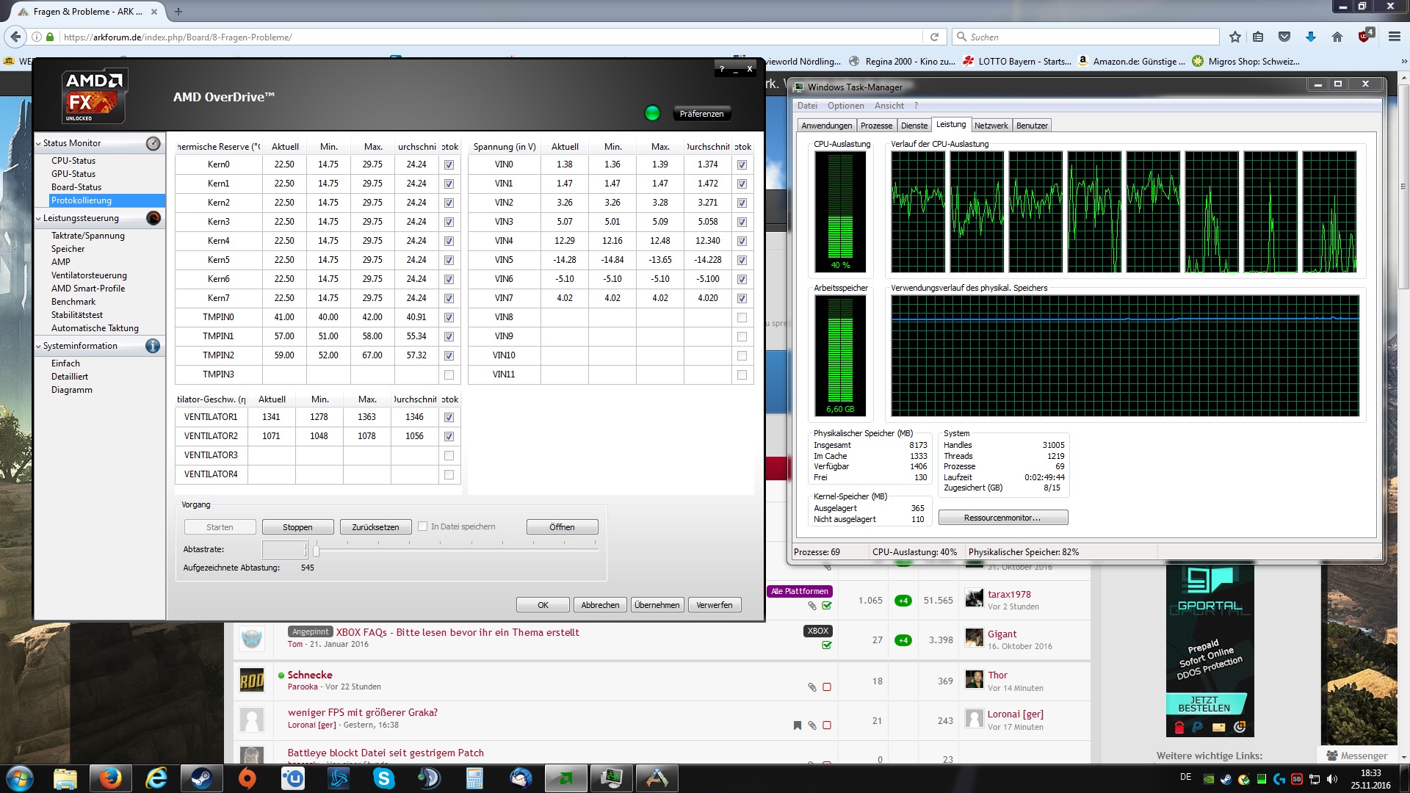Go to Firefox home page
This screenshot has height=793, width=1410.
[x=1337, y=37]
